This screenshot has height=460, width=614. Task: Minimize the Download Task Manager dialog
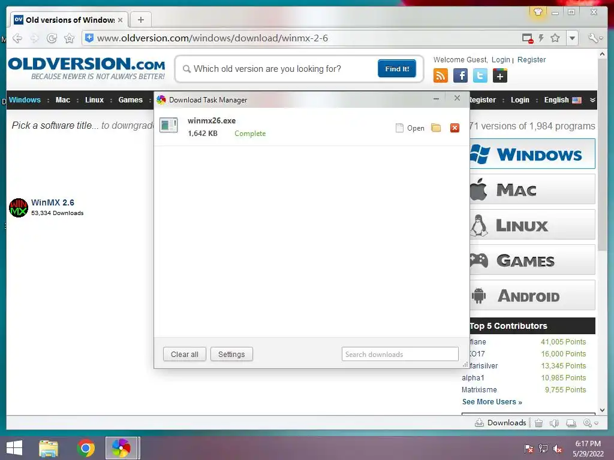(x=437, y=99)
